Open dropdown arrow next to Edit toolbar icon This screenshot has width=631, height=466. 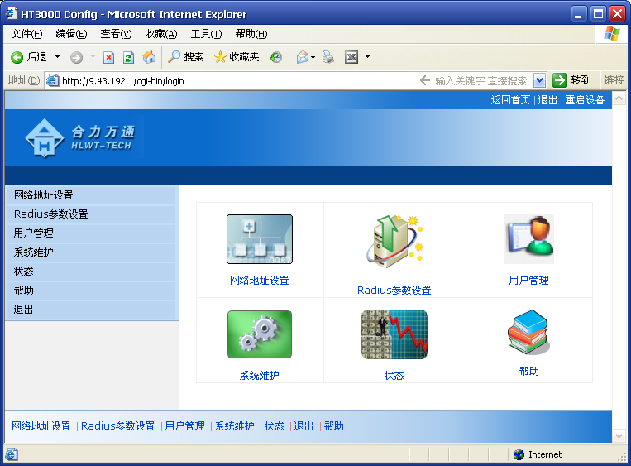[x=367, y=57]
